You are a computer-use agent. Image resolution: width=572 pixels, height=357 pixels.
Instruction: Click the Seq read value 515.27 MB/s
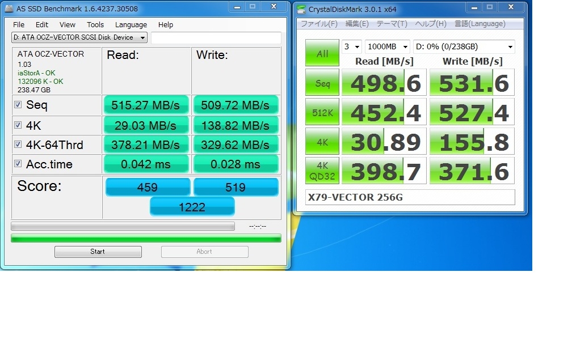146,105
